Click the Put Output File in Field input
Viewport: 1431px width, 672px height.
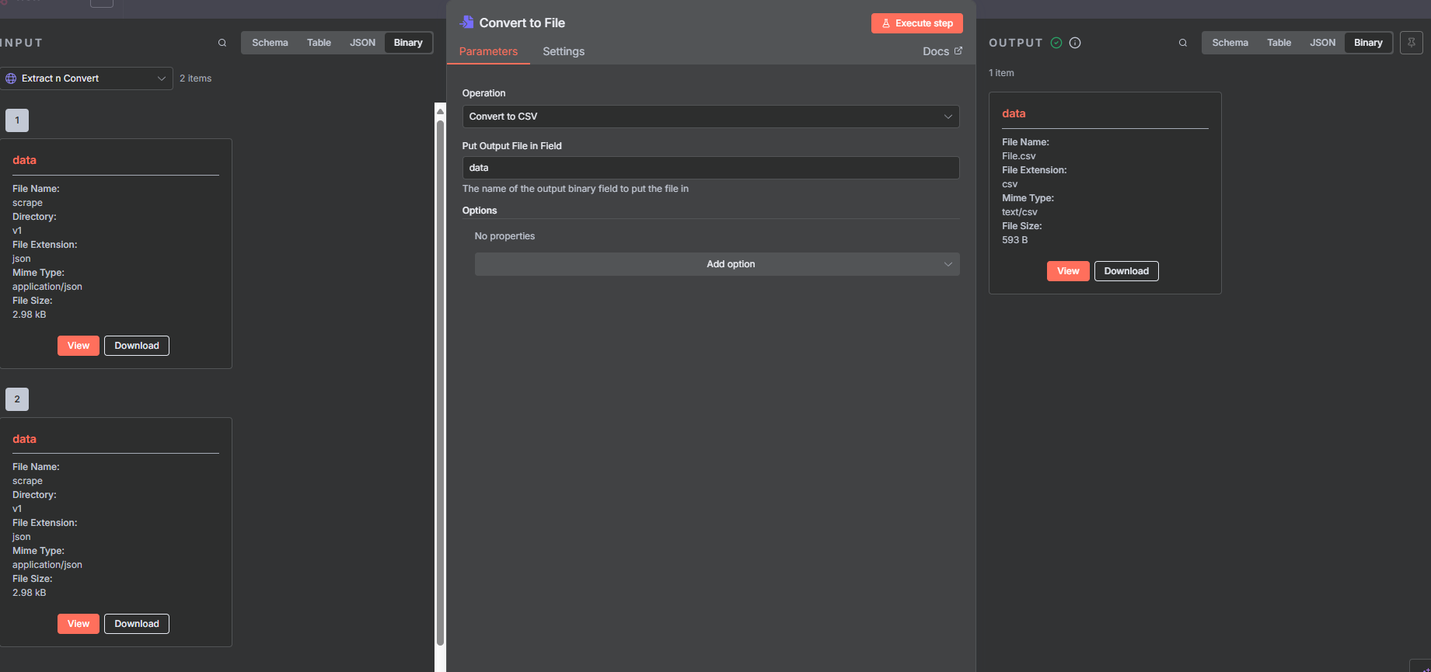(710, 168)
